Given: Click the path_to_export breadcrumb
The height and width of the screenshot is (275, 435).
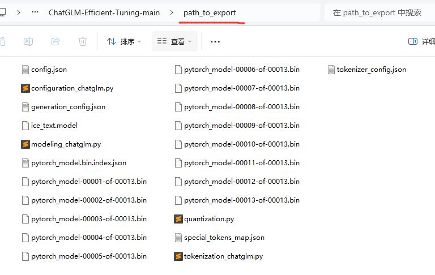Looking at the screenshot, I should point(210,13).
